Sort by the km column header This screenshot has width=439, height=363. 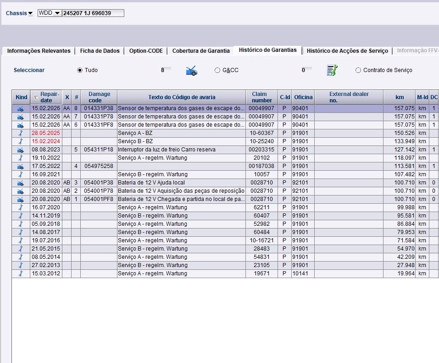point(400,97)
